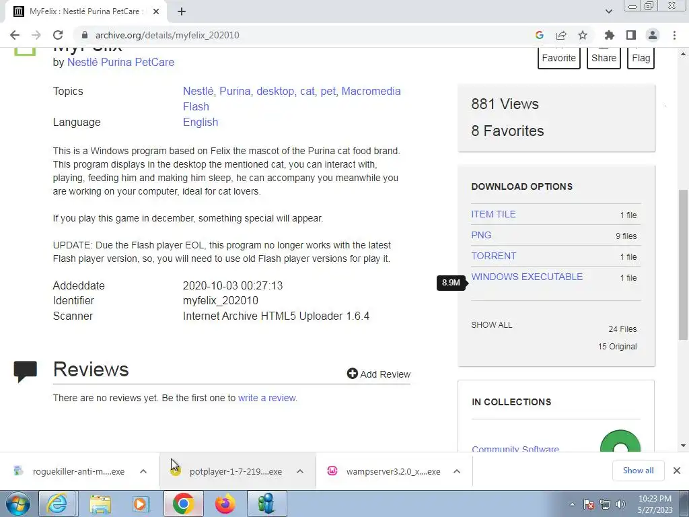The image size is (689, 517).
Task: Launch Firefox from taskbar
Action: click(225, 504)
